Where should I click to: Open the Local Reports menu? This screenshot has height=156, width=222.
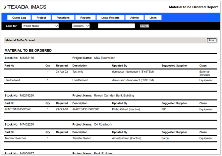click(x=110, y=18)
